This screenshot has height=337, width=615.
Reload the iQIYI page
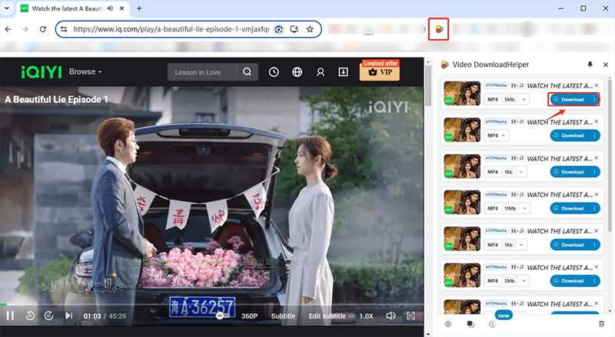(43, 29)
